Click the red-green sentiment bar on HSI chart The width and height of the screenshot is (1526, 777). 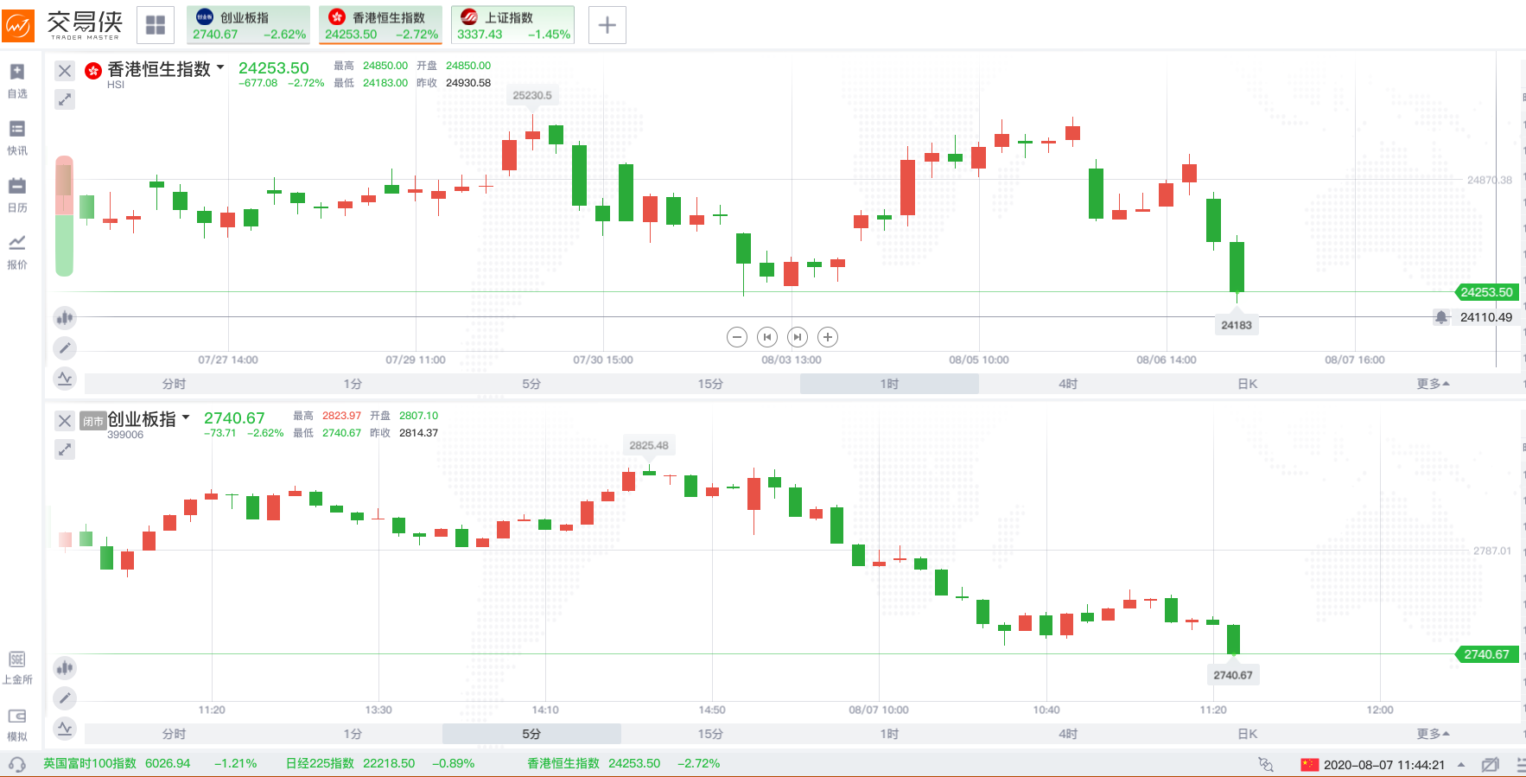click(65, 216)
